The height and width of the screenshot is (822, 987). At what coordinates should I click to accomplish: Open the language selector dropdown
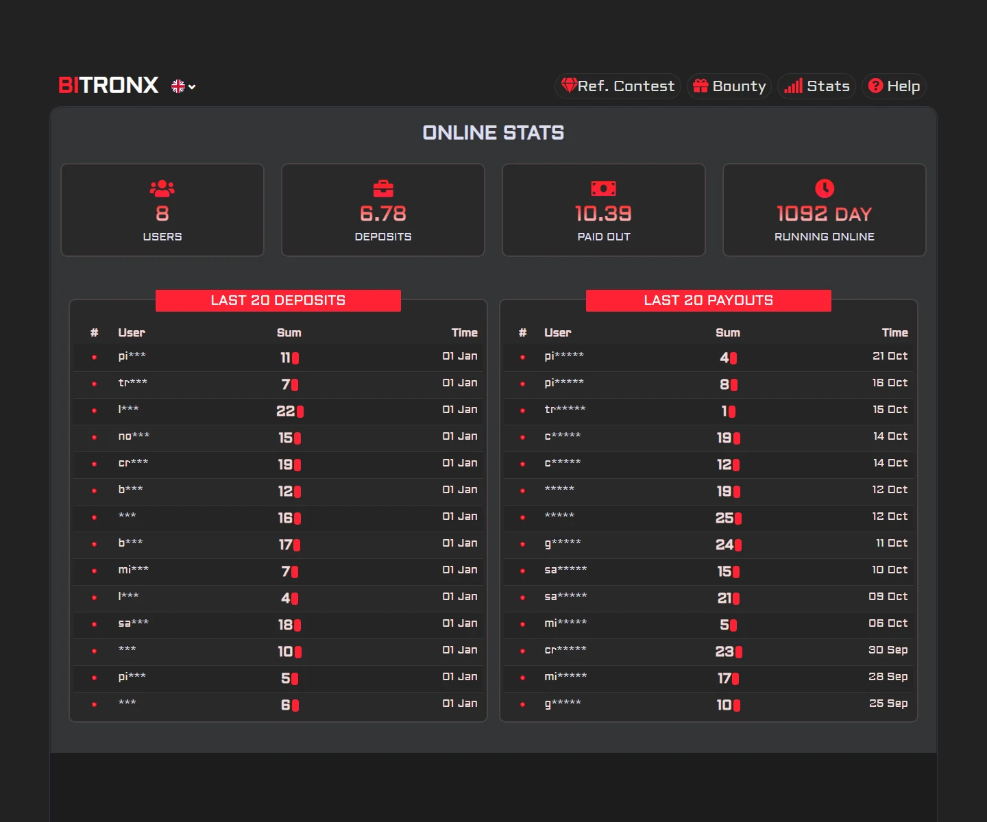point(183,86)
